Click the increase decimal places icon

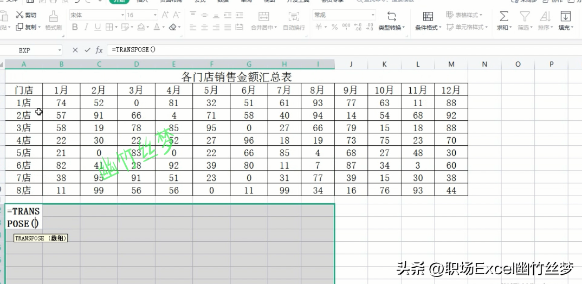pos(358,27)
